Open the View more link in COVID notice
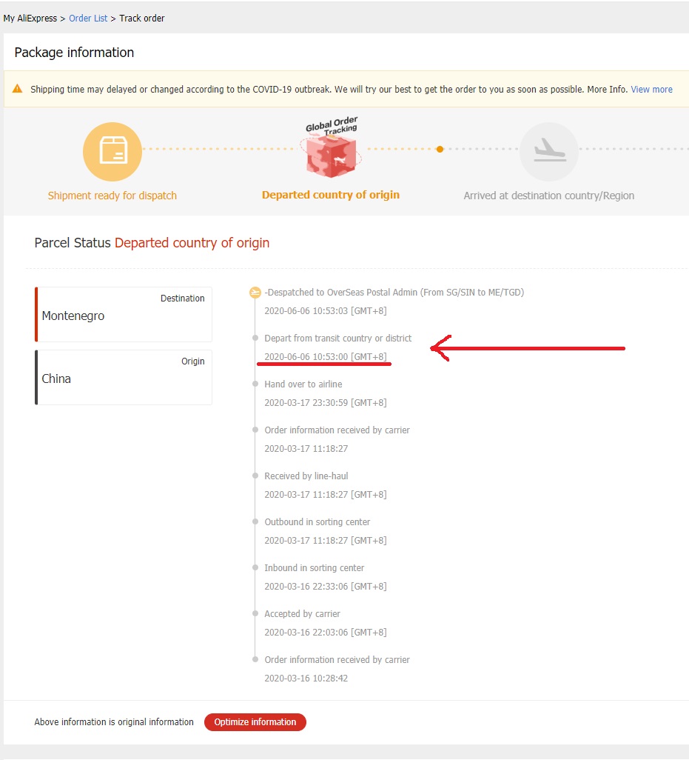This screenshot has height=760, width=689. point(651,89)
